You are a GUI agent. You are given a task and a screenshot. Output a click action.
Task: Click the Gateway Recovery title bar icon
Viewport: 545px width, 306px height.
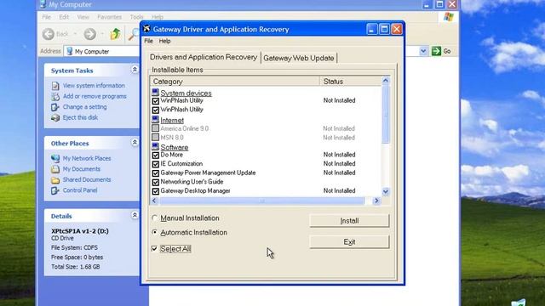click(x=147, y=29)
